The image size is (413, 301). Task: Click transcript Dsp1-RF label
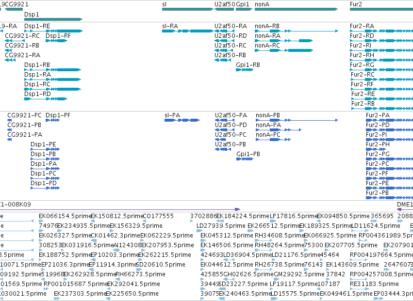[x=58, y=36]
